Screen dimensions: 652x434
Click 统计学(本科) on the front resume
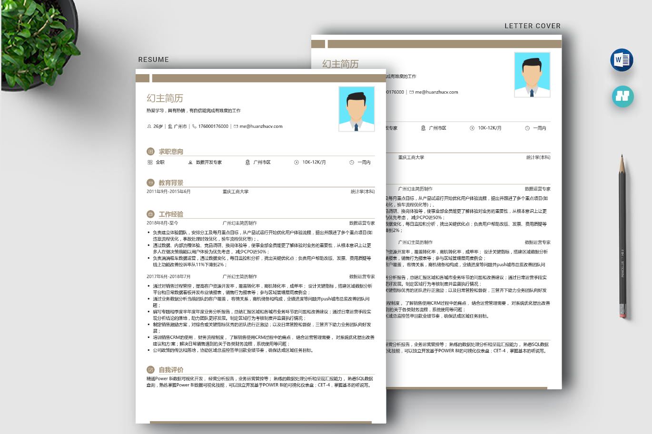[363, 192]
